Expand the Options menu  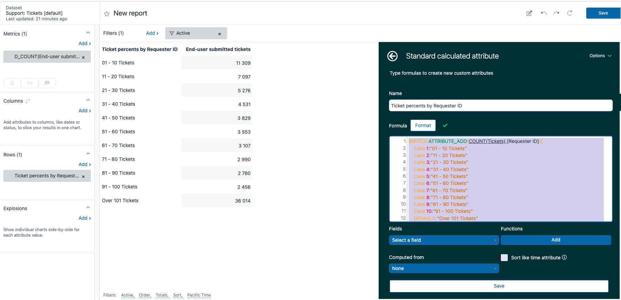(x=600, y=56)
